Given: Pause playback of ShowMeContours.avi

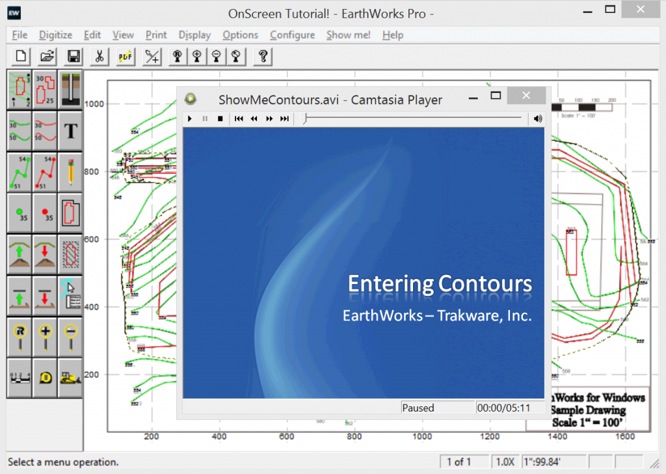Looking at the screenshot, I should click(205, 118).
